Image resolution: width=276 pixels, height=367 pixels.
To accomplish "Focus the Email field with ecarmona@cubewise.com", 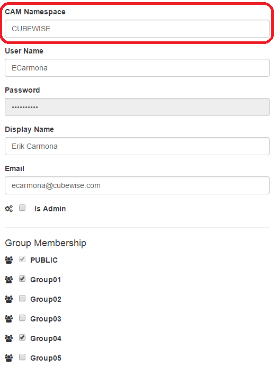I will (137, 185).
